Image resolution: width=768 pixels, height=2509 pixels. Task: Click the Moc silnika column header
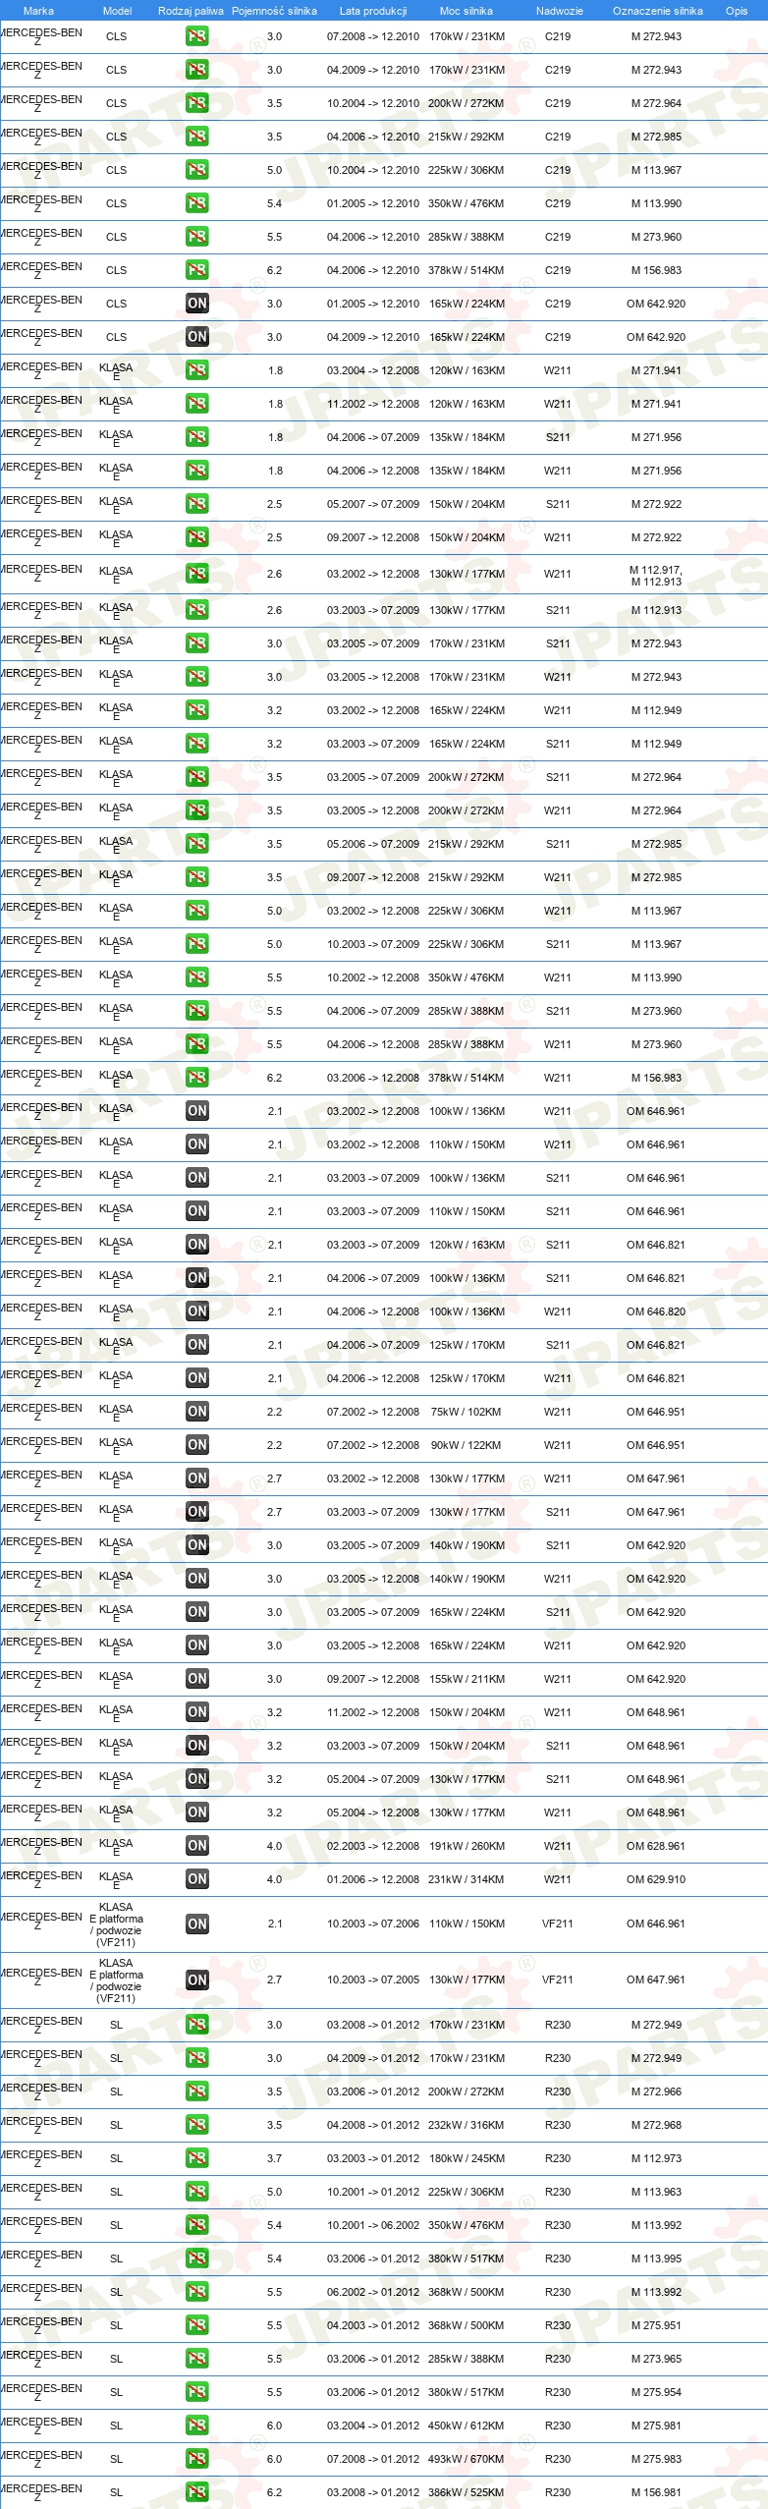coord(466,11)
